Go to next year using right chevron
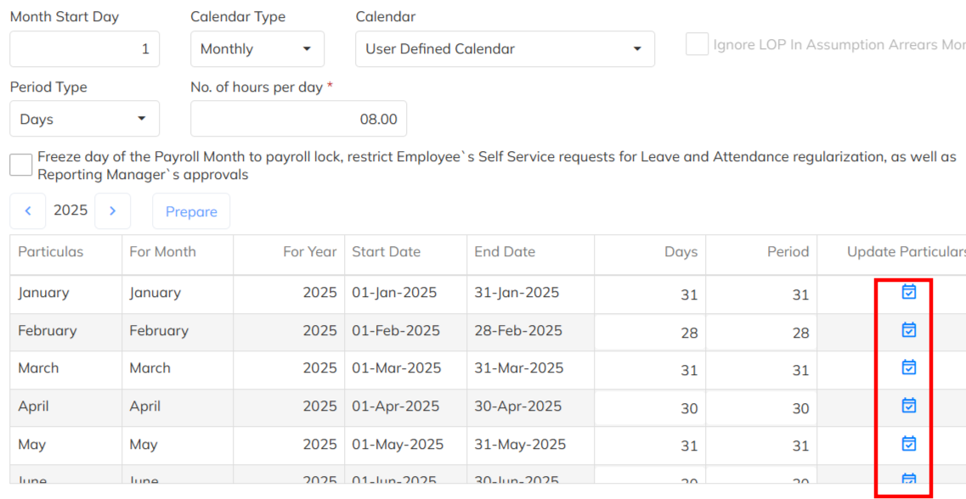Viewport: 966px width, 499px height. pyautogui.click(x=112, y=210)
